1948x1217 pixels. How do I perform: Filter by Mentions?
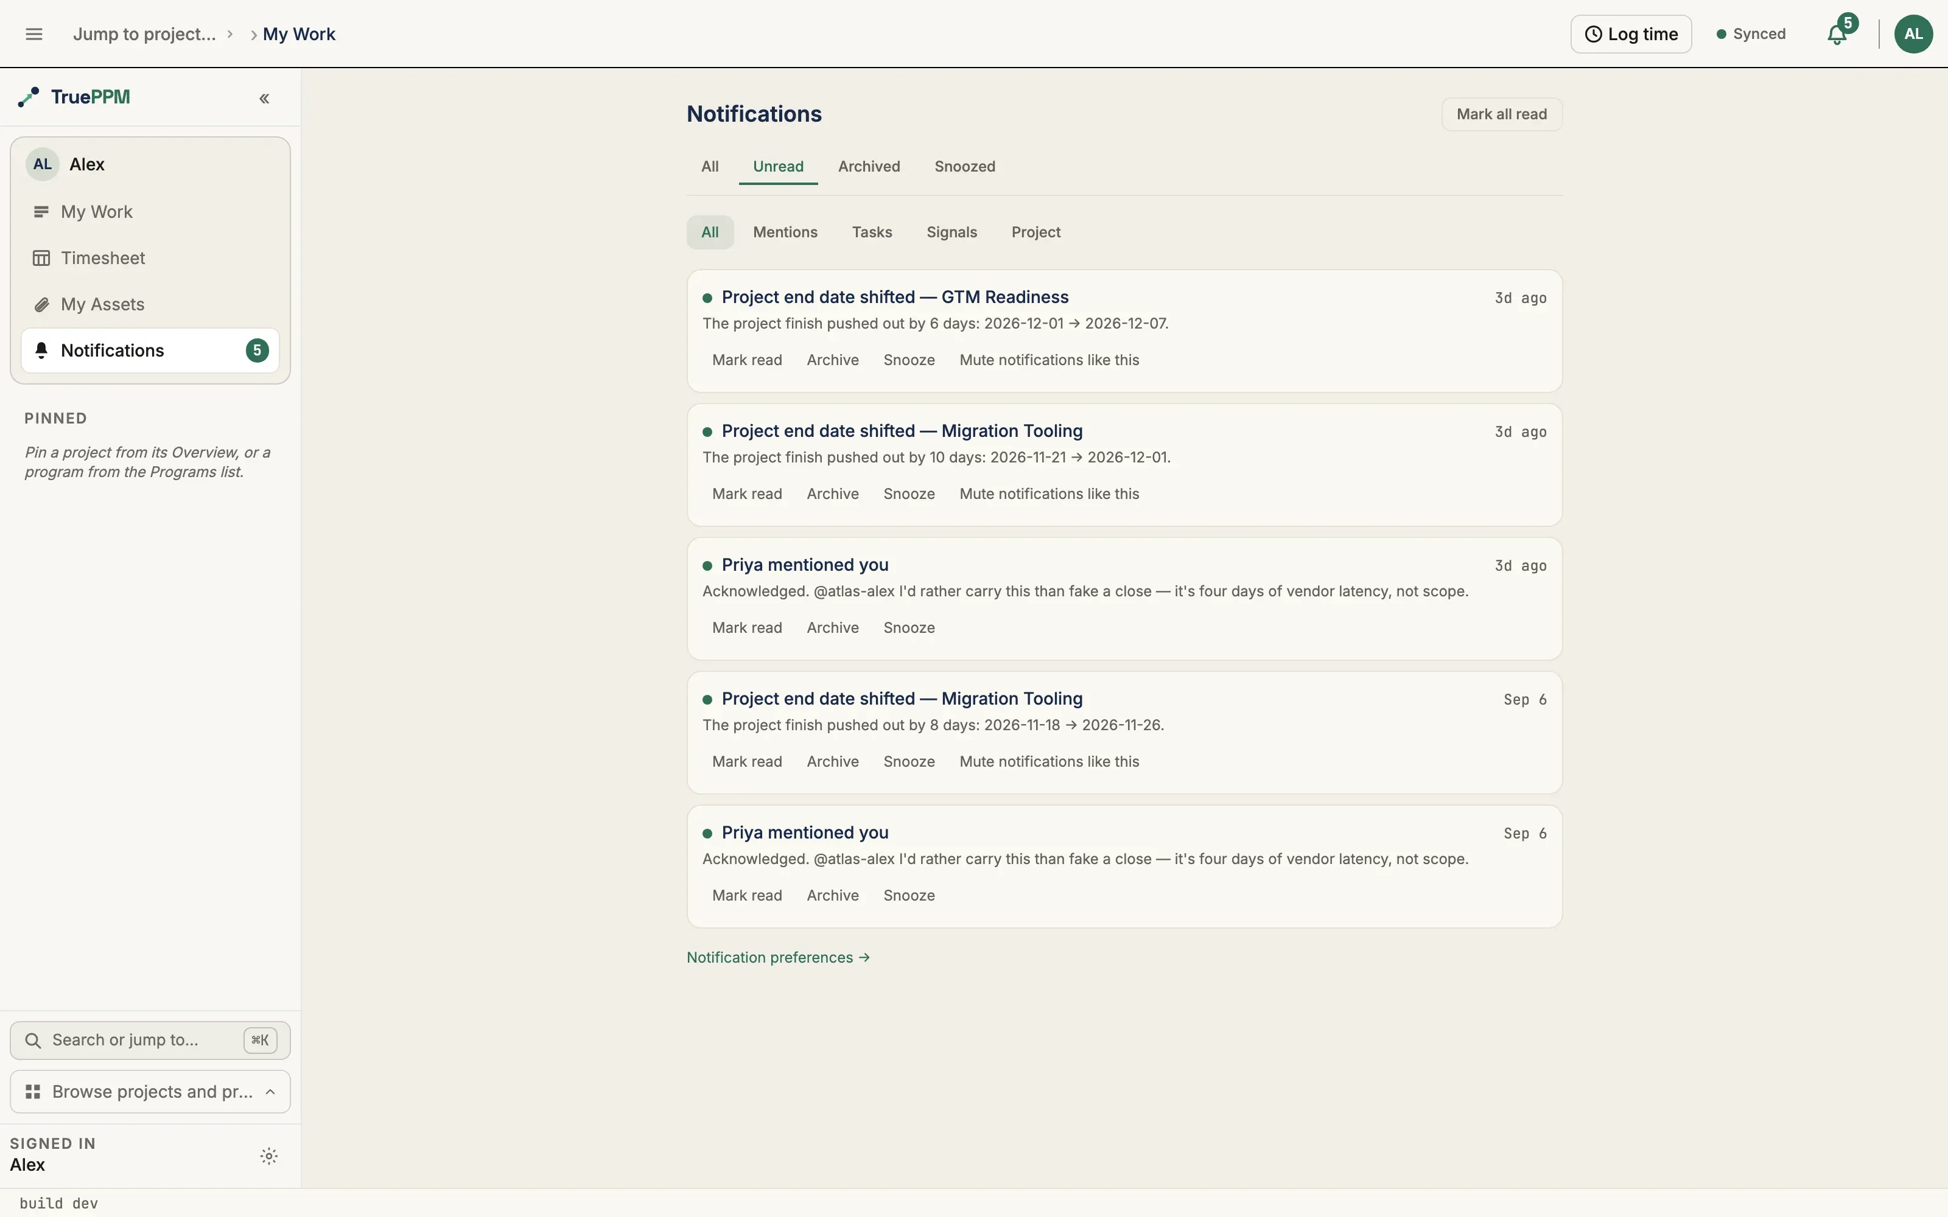point(785,232)
